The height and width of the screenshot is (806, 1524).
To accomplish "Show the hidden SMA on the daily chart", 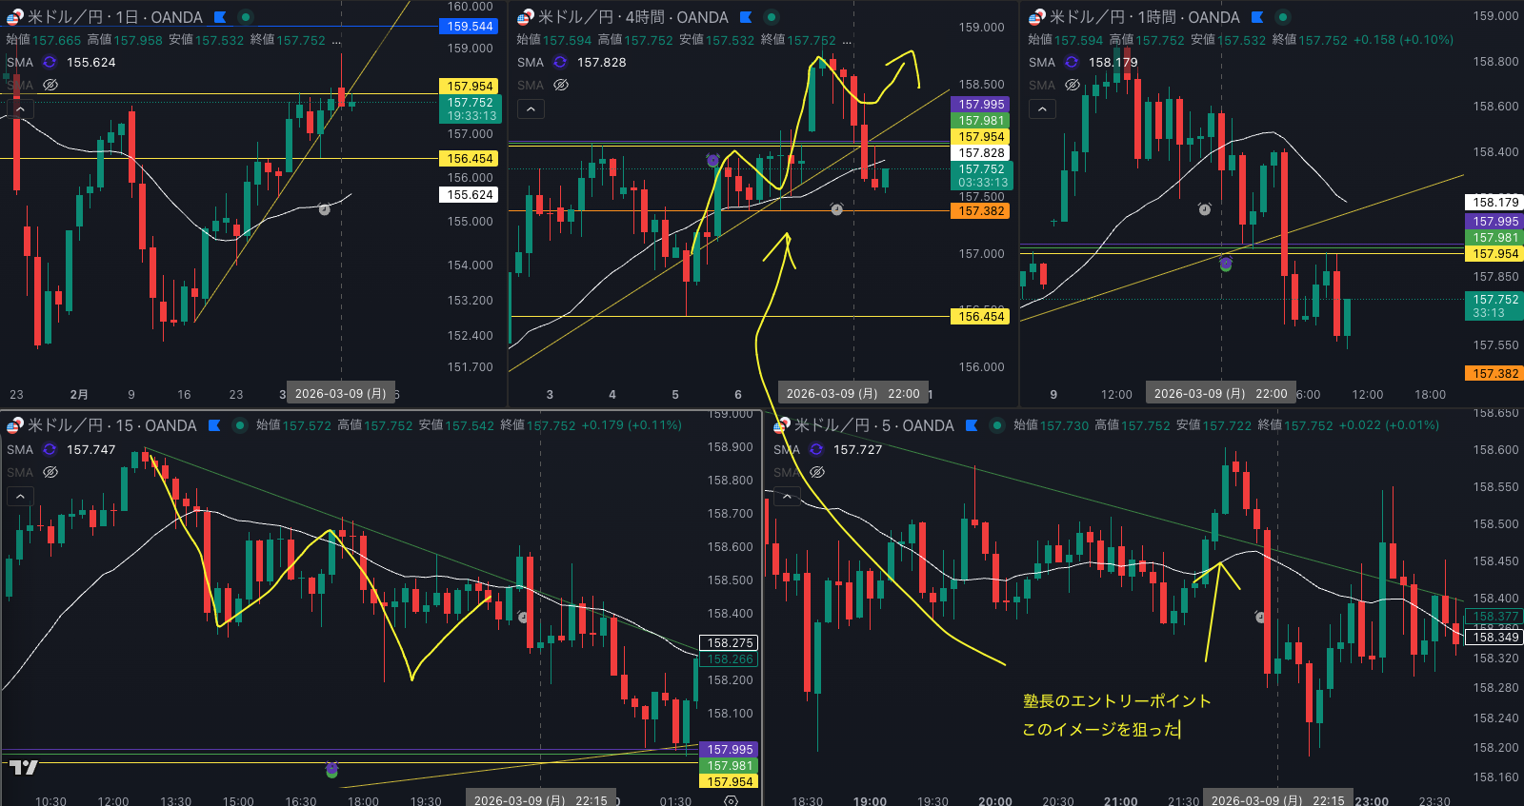I will pyautogui.click(x=50, y=85).
